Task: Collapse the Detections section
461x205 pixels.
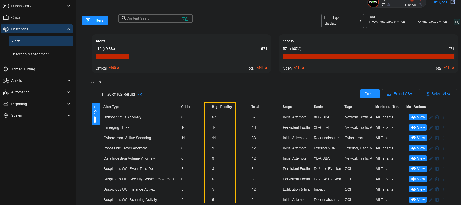Action: [x=69, y=29]
